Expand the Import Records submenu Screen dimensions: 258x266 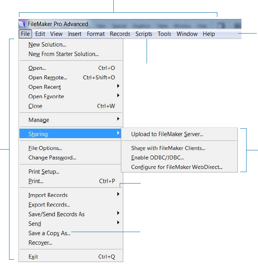click(x=71, y=195)
